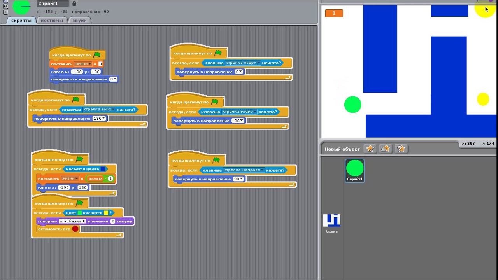Set no-rotation style button
Viewport: 498px width, 280px height.
click(5, 12)
